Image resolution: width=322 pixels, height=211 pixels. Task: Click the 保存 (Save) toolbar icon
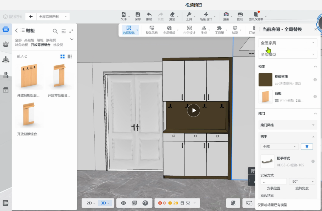pos(138,16)
